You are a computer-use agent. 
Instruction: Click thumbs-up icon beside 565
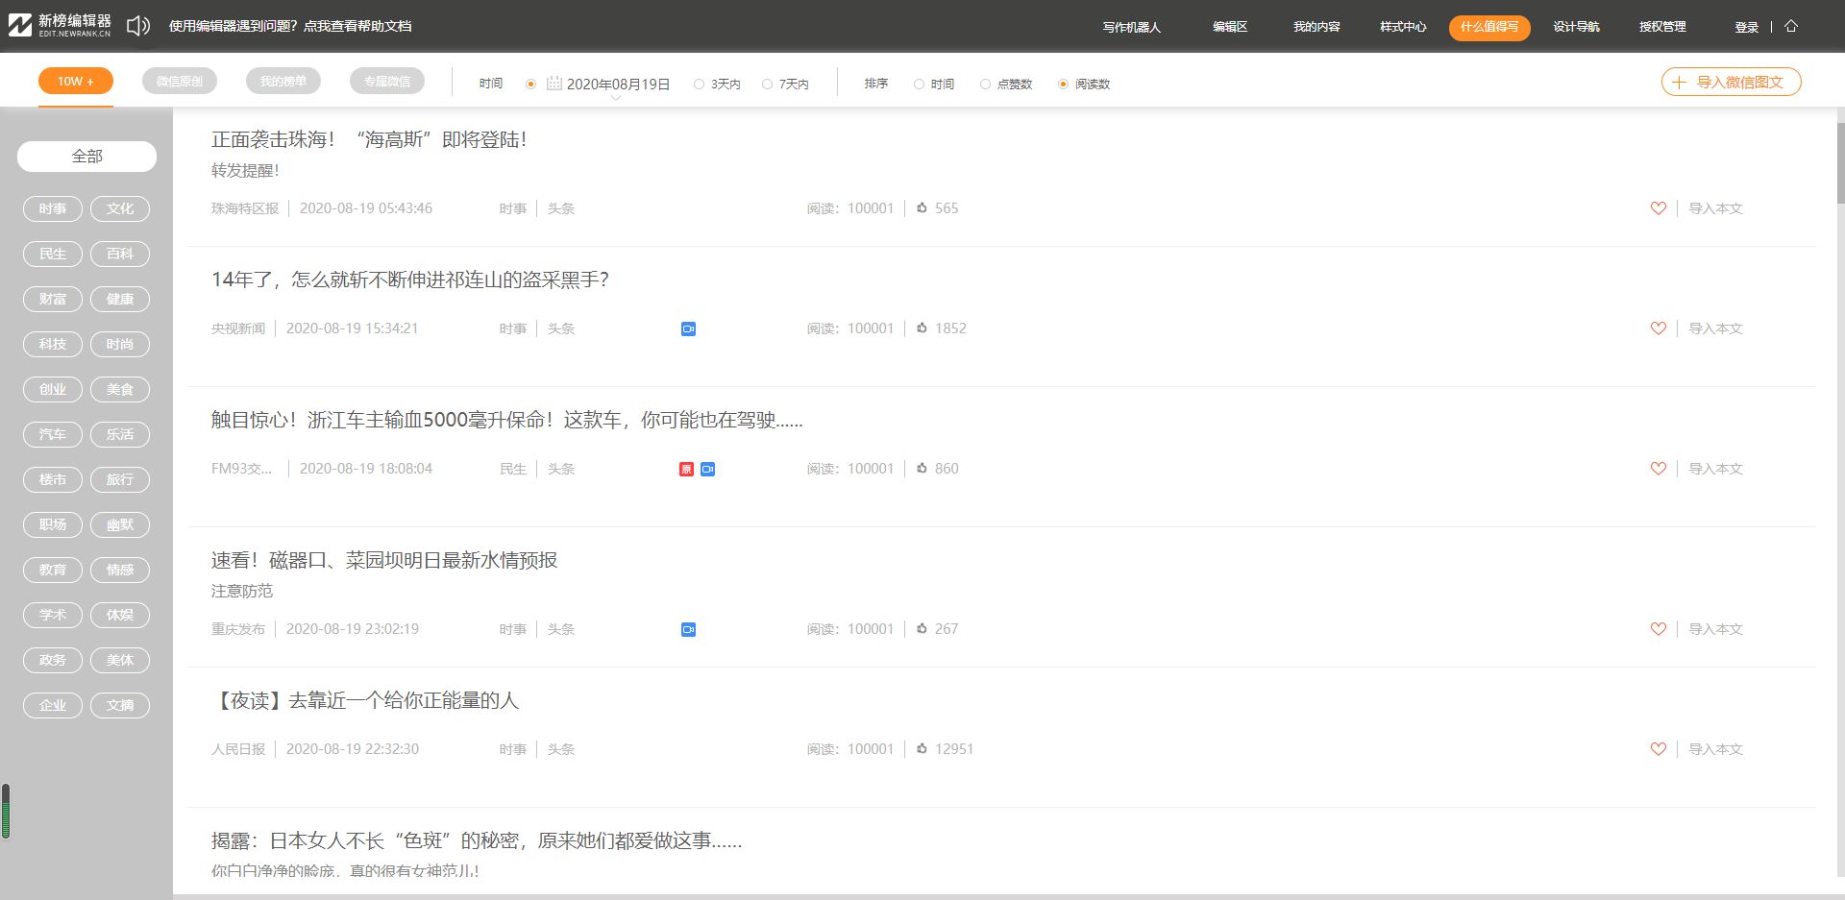[x=922, y=207]
